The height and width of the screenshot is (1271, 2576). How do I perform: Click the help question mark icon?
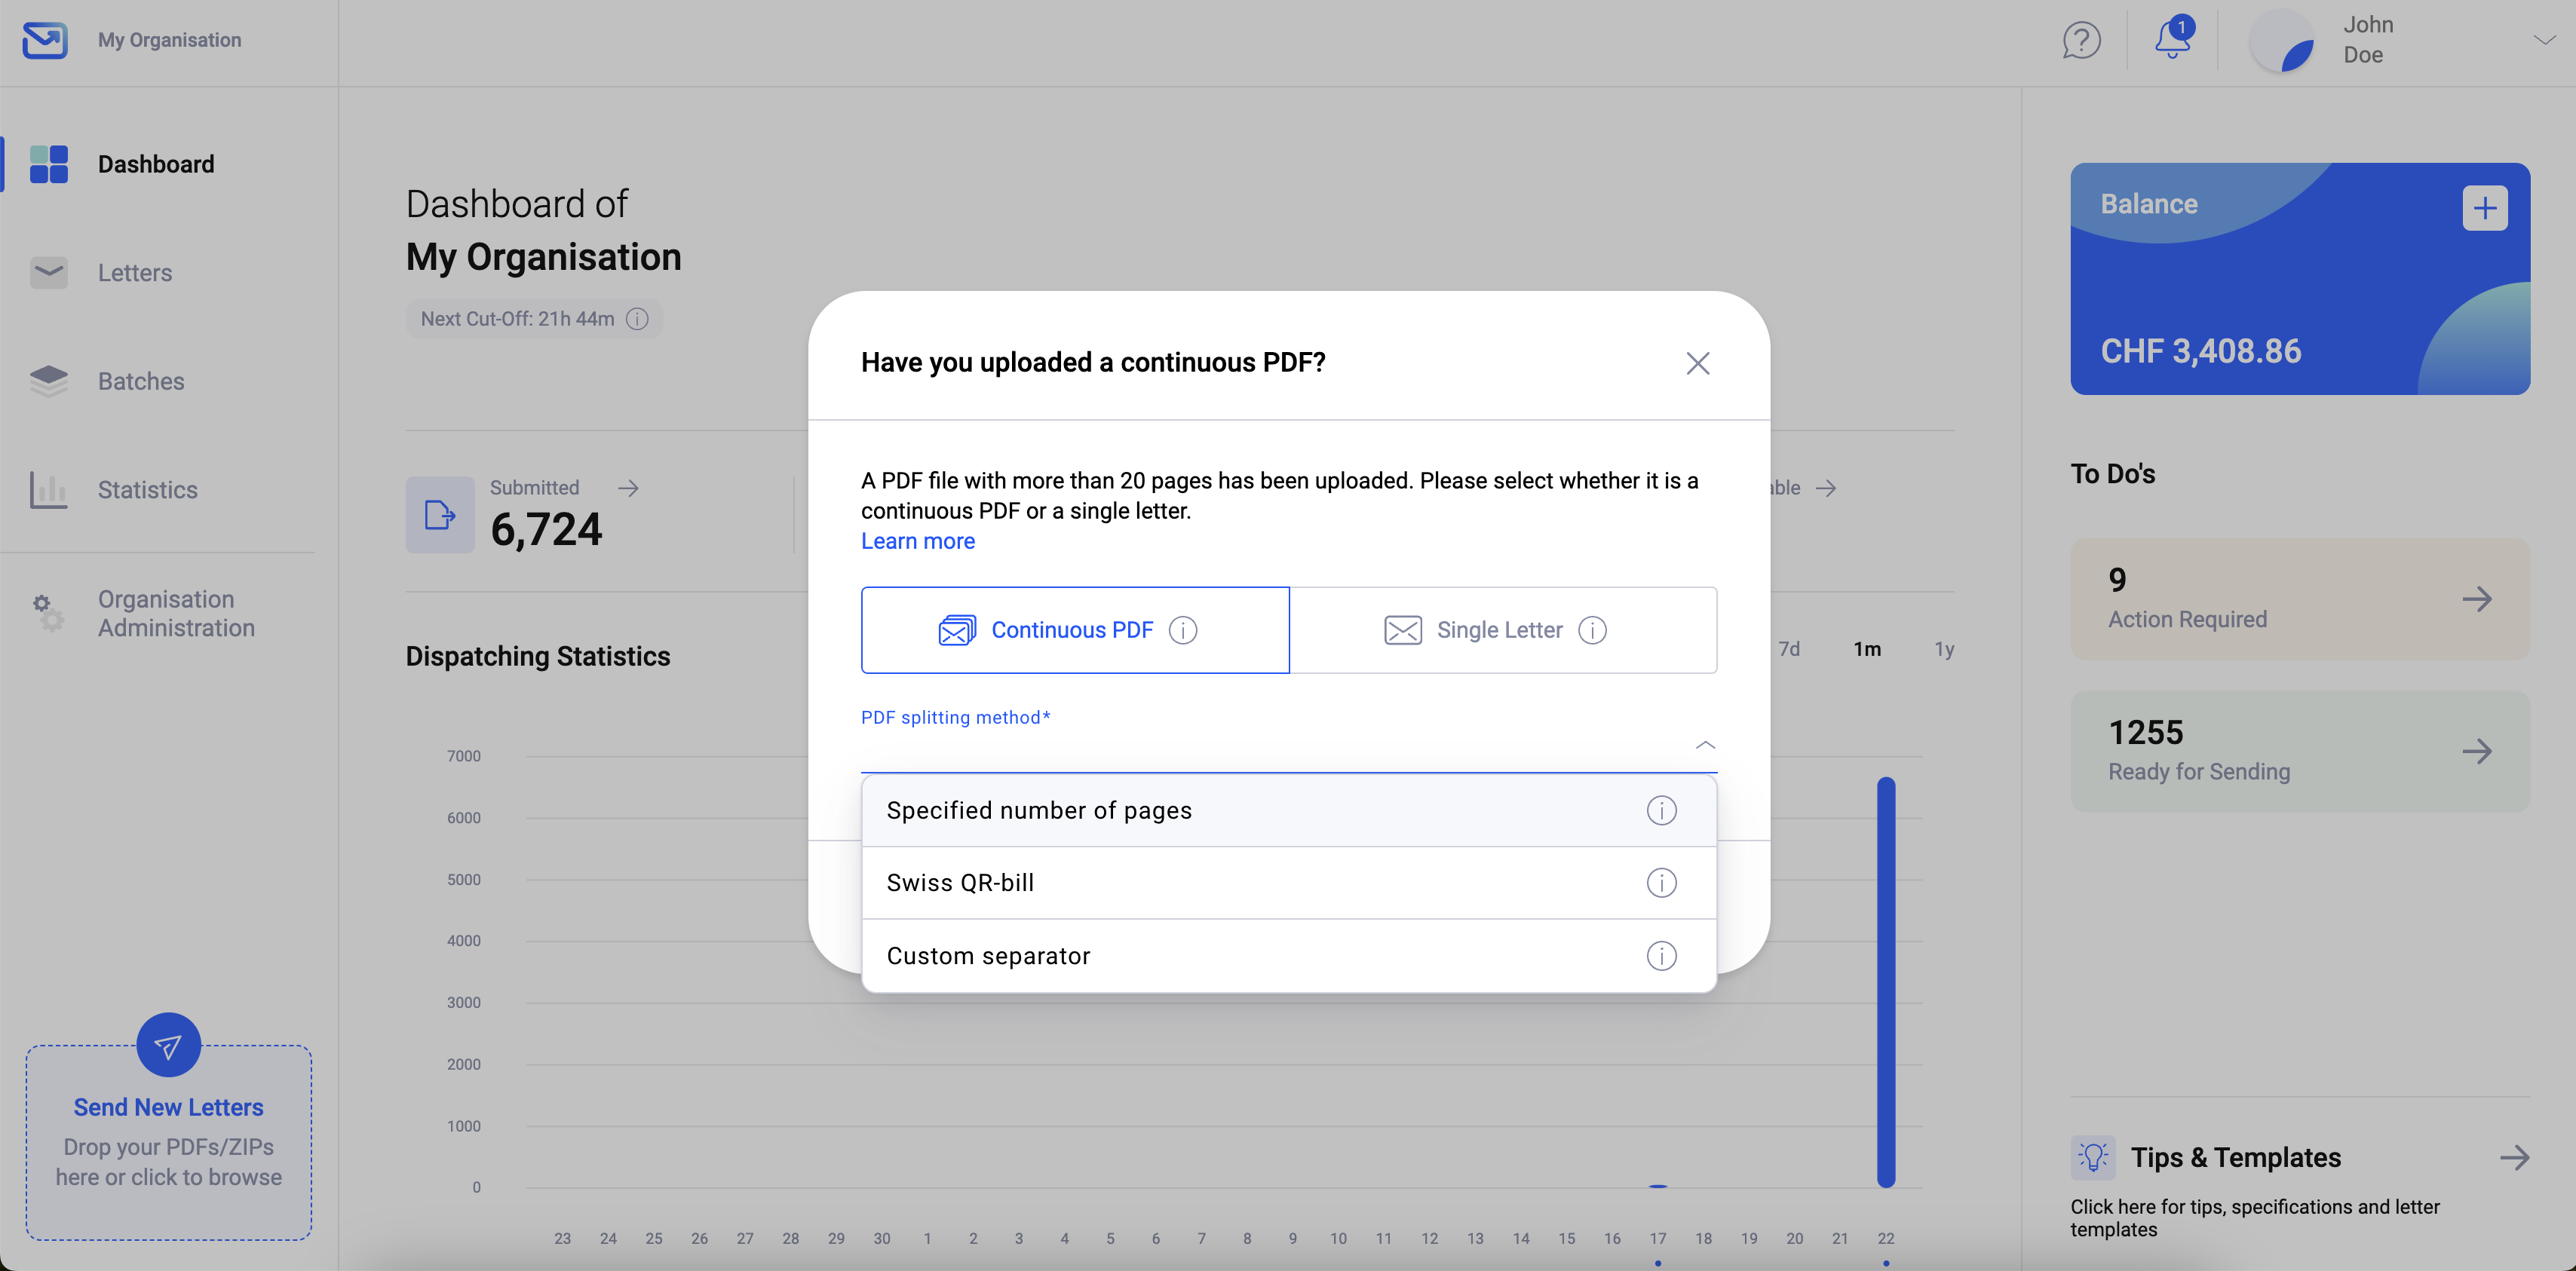tap(2081, 41)
